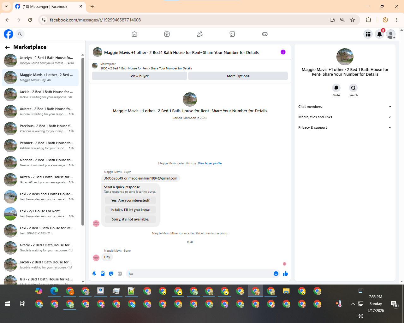
Task: Open the Gaming controller icon
Action: (x=265, y=34)
